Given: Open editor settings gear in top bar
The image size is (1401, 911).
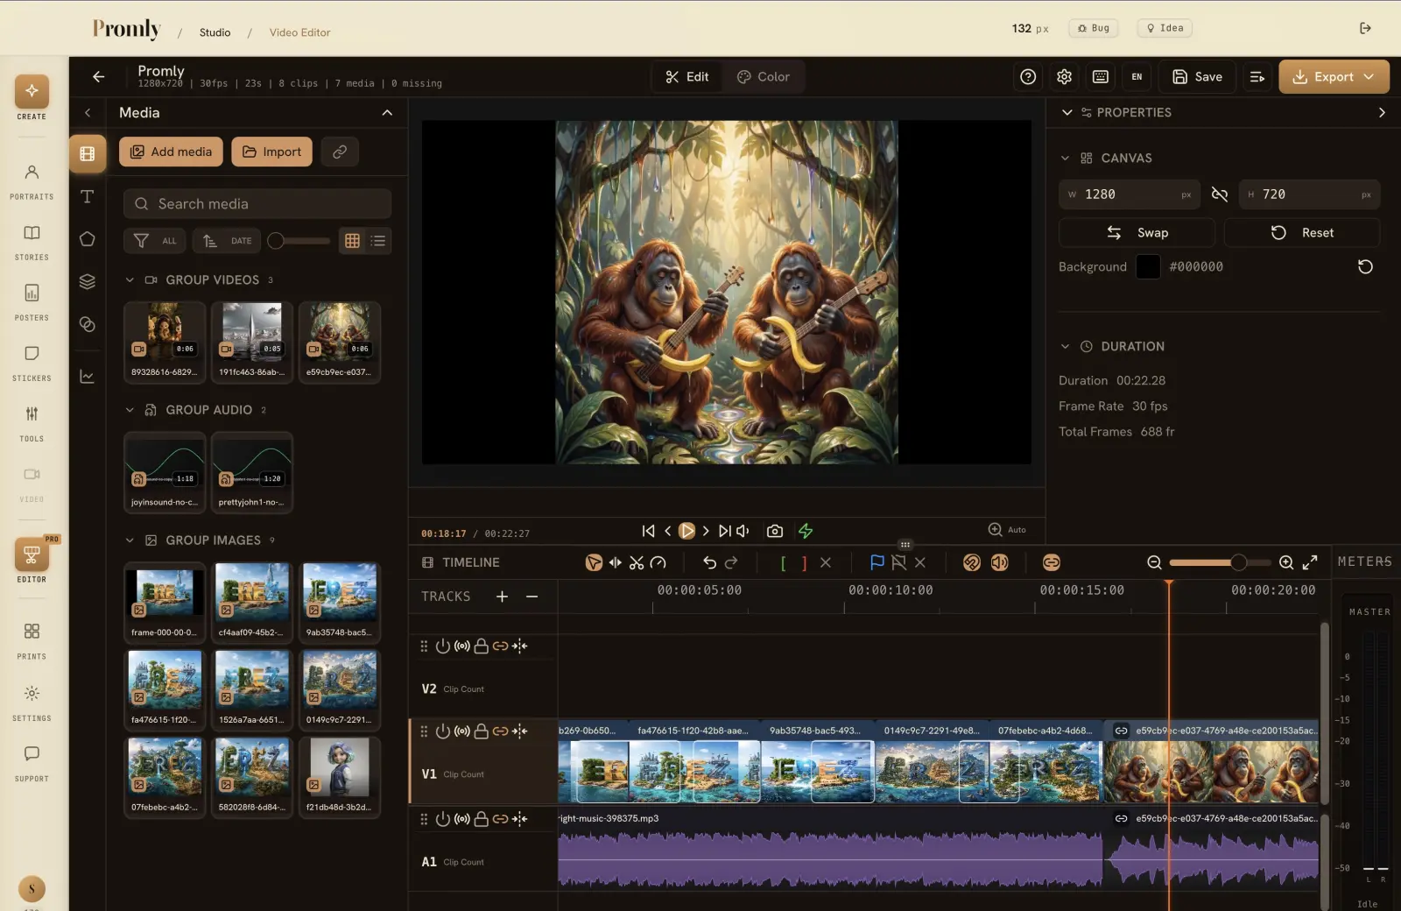Looking at the screenshot, I should click(1065, 77).
